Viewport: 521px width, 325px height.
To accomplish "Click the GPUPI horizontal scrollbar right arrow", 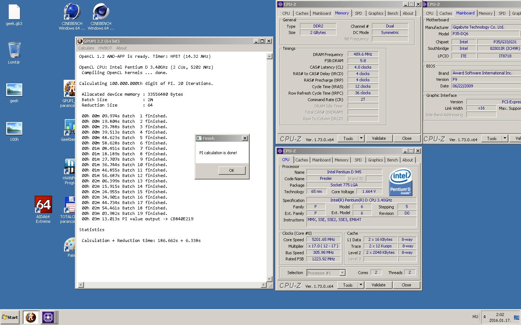I will point(263,285).
